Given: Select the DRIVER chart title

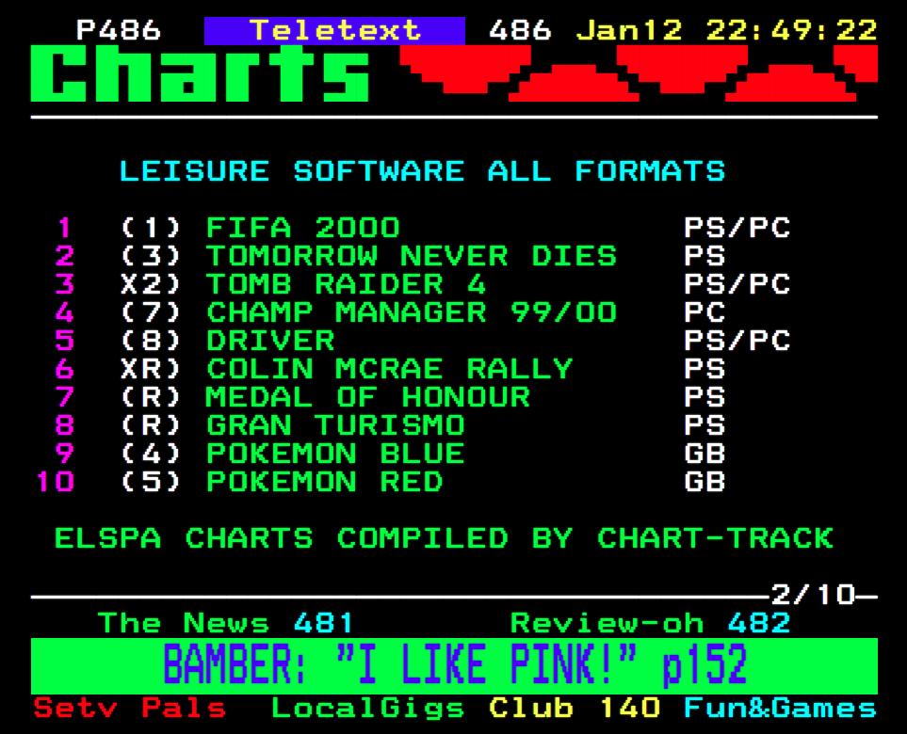Looking at the screenshot, I should coord(270,341).
